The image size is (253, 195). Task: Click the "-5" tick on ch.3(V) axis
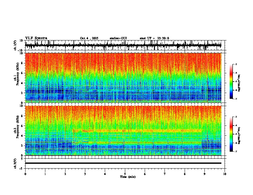[21, 169]
